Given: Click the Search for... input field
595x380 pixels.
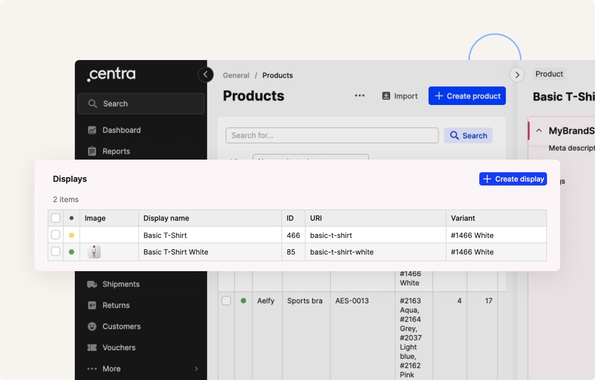Looking at the screenshot, I should 332,136.
